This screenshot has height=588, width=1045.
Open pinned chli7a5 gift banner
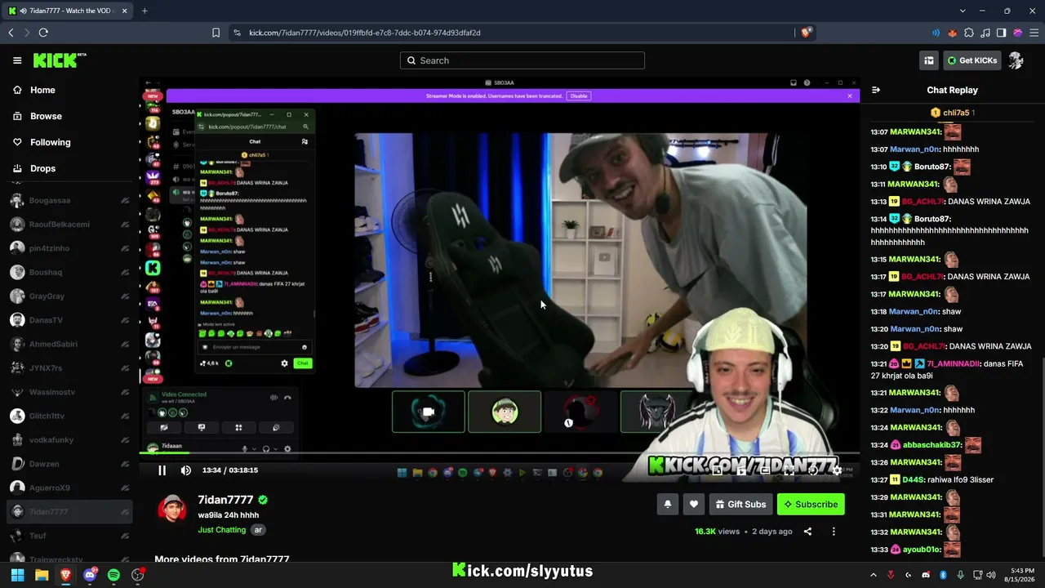tap(952, 113)
